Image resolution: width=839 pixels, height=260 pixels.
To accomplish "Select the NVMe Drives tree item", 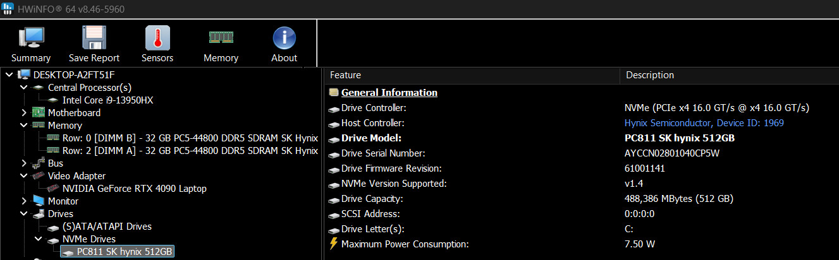I will pyautogui.click(x=89, y=239).
